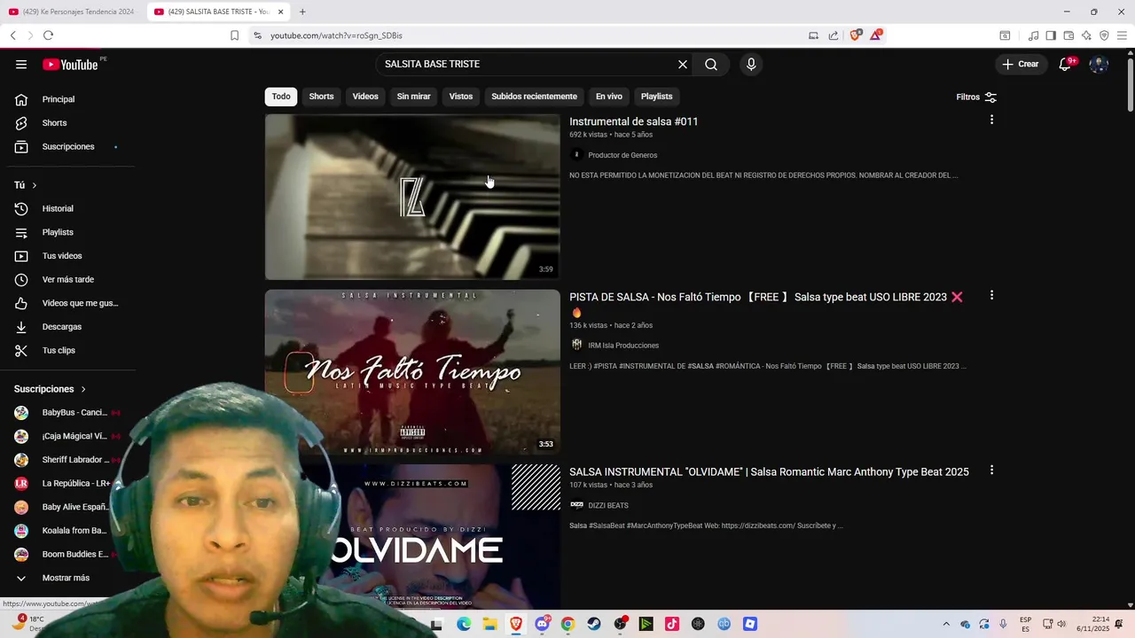Select the Subidos recientemente chip
The image size is (1135, 638).
[534, 96]
